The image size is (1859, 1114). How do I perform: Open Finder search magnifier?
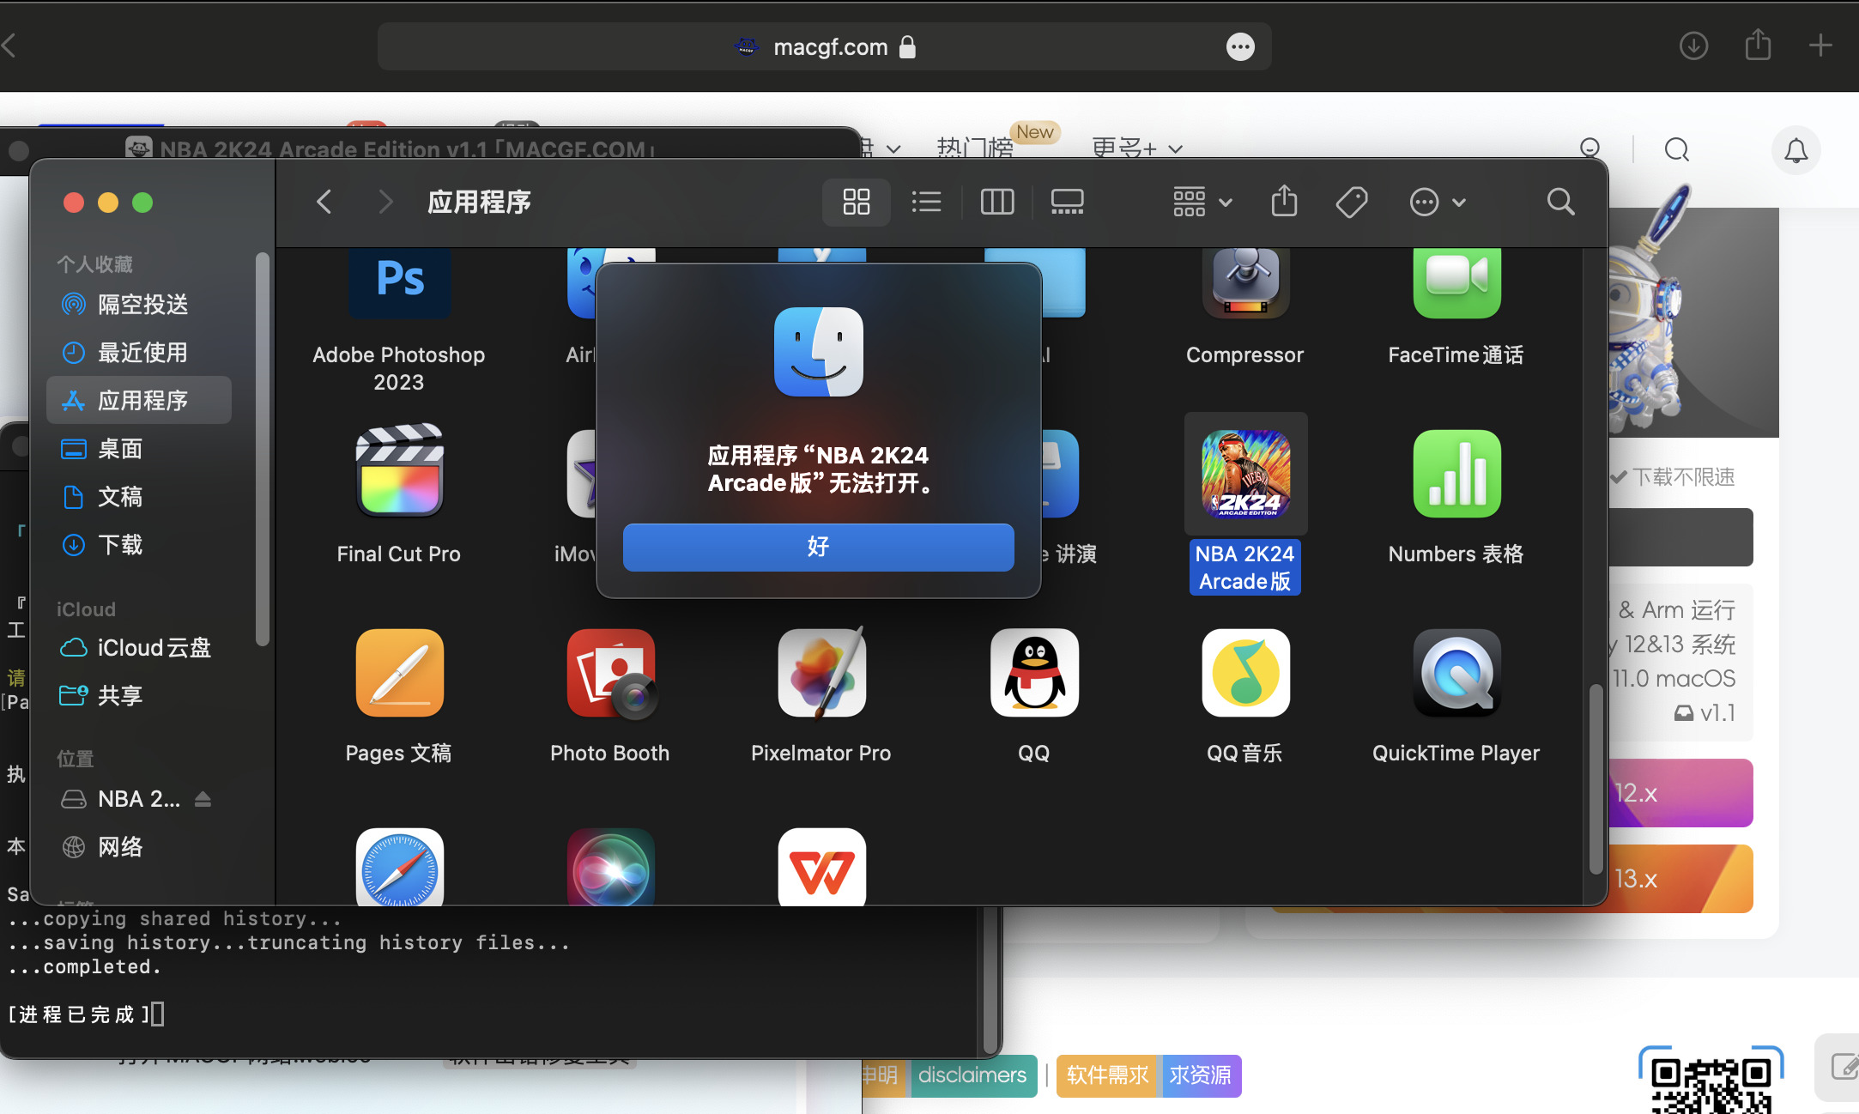1560,203
